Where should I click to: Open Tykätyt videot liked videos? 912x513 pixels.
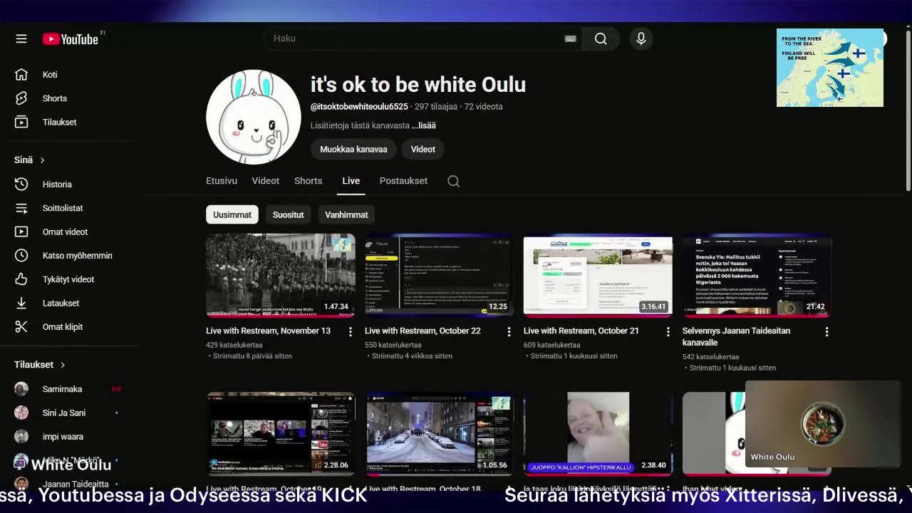(69, 279)
